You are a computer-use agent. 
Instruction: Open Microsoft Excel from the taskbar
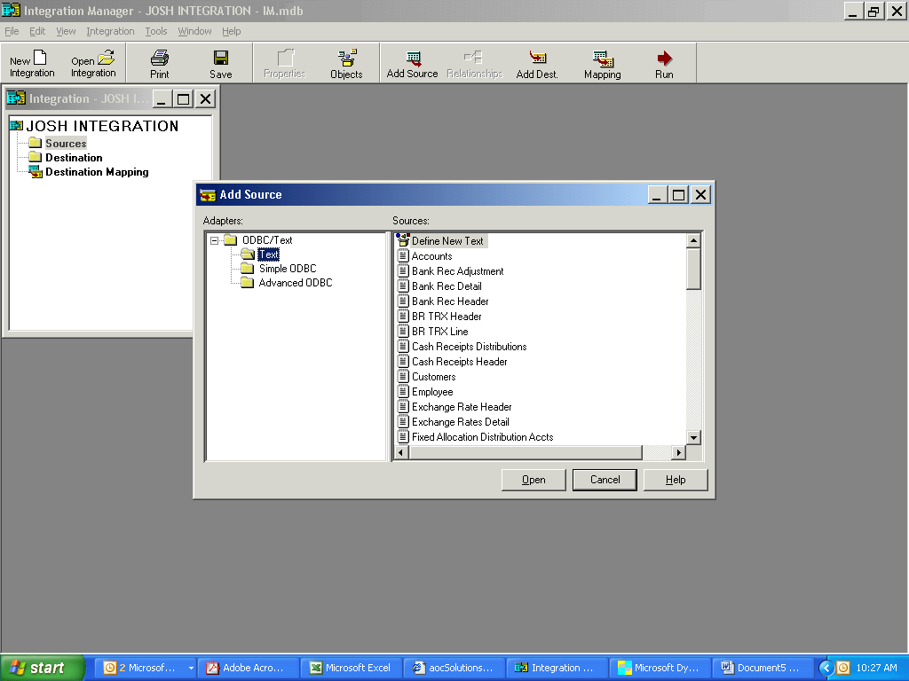tap(352, 668)
